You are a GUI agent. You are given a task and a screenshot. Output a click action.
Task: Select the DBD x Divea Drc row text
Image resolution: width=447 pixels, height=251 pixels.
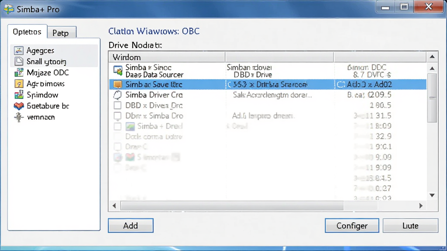tap(154, 105)
